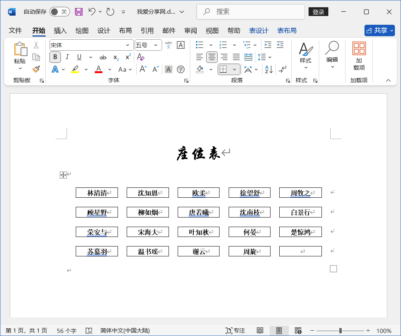This screenshot has height=336, width=401.
Task: Expand bullet list options arrow
Action: 211,45
